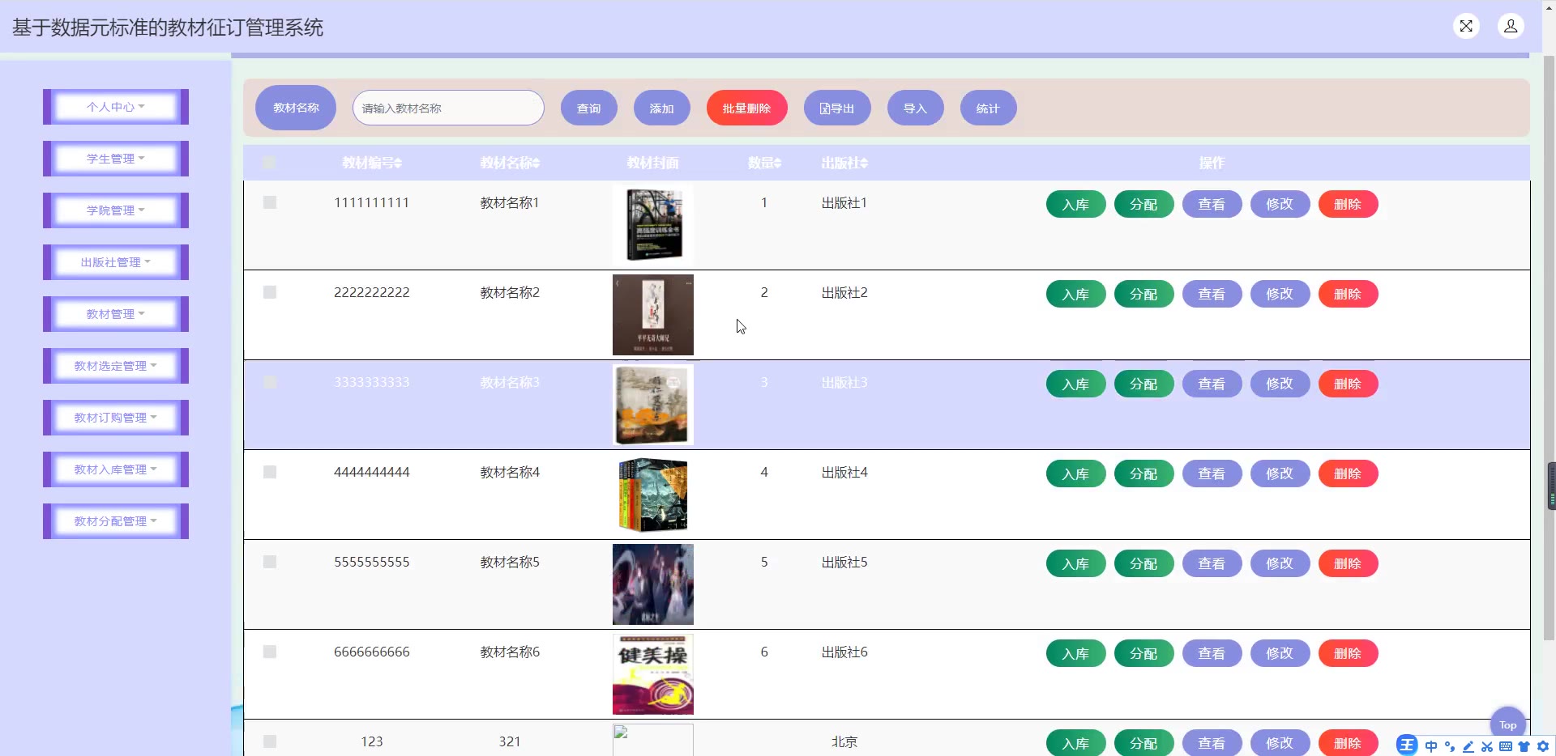
Task: Open the skin (shirt) icon in IME bar
Action: [x=1524, y=746]
